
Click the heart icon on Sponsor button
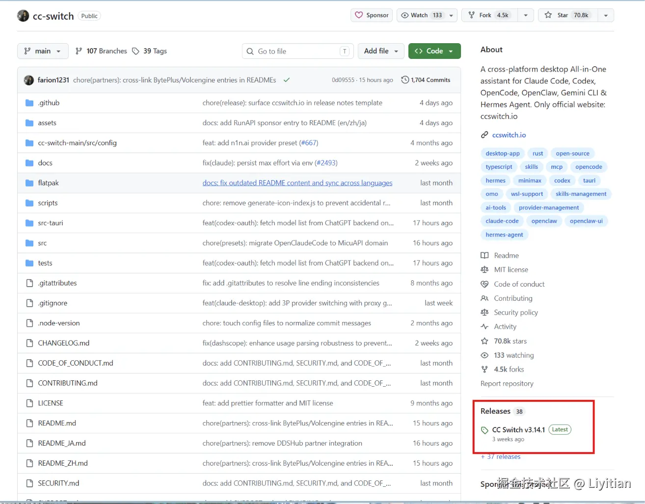[359, 15]
